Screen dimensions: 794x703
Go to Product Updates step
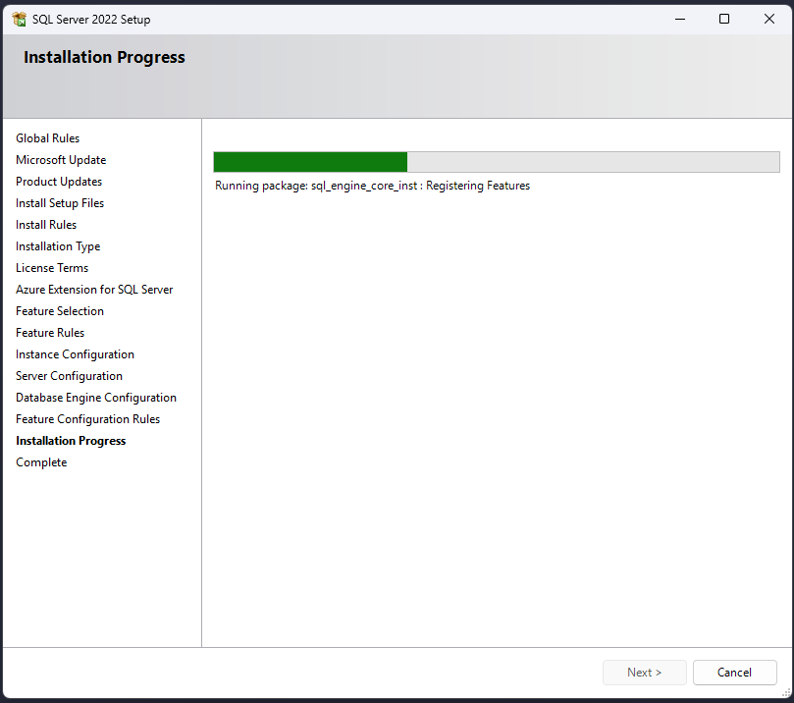(x=59, y=182)
